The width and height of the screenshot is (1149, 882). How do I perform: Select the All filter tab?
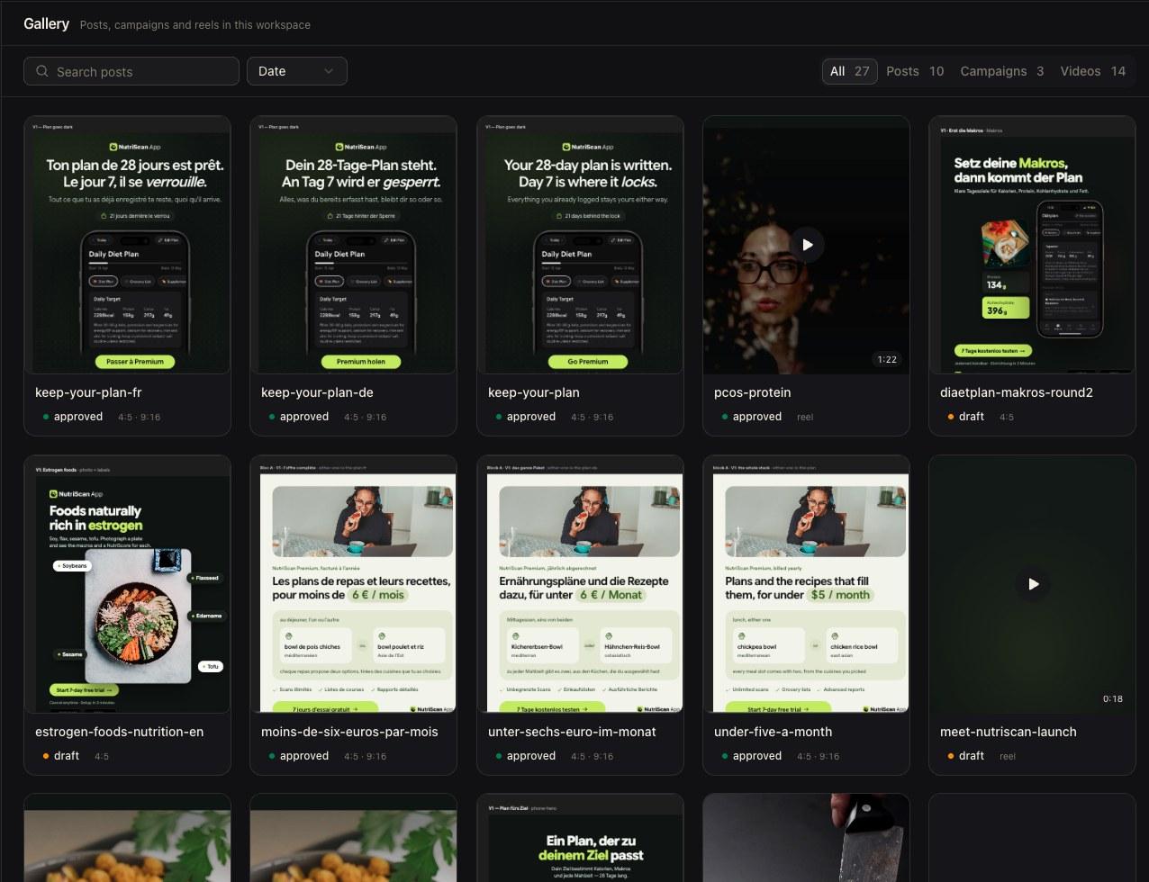click(x=849, y=71)
